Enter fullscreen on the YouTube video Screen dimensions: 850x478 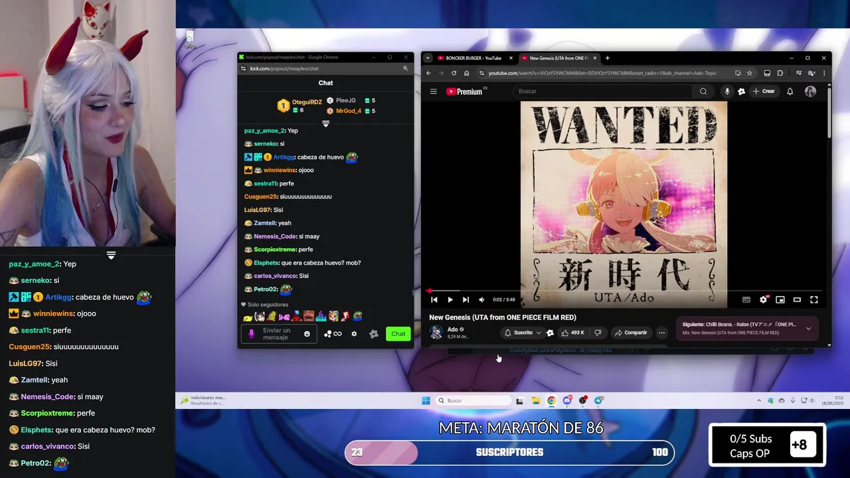click(x=814, y=300)
